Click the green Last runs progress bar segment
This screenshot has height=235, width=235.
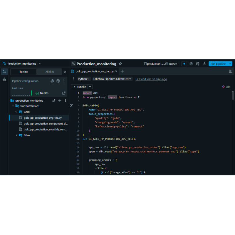(32, 93)
